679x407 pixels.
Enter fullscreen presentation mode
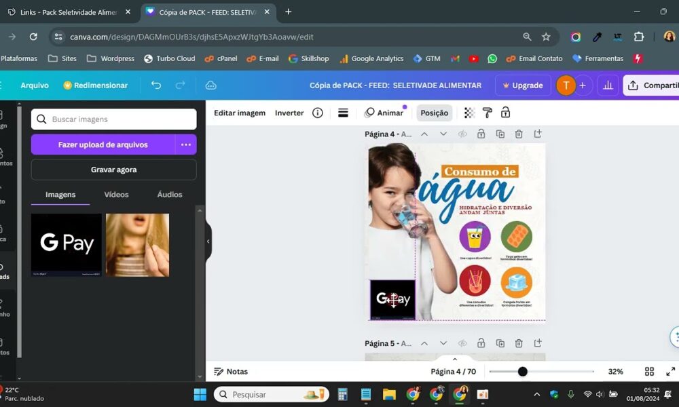point(670,372)
